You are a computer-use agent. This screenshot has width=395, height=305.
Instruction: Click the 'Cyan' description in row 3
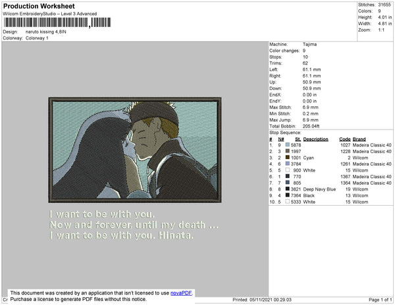coord(308,158)
